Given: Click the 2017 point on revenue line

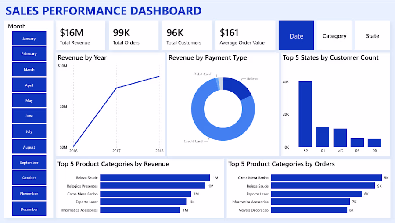Looking at the screenshot, I should [x=116, y=88].
